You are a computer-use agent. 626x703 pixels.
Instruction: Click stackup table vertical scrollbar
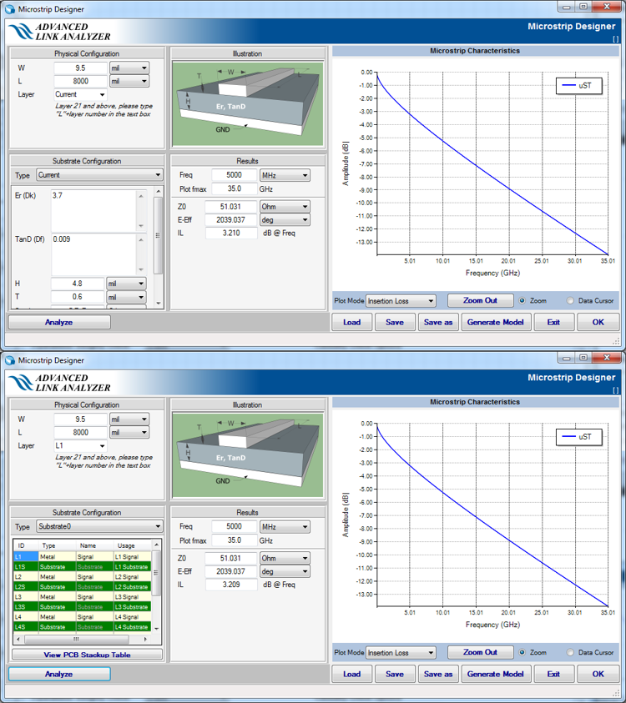tap(157, 585)
